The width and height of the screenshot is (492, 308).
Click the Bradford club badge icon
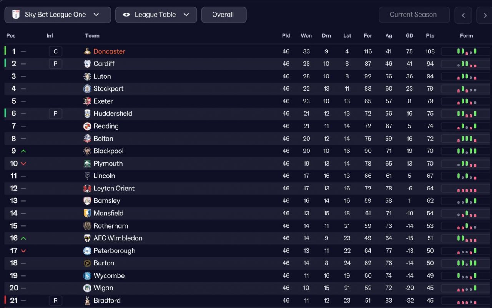pyautogui.click(x=87, y=301)
